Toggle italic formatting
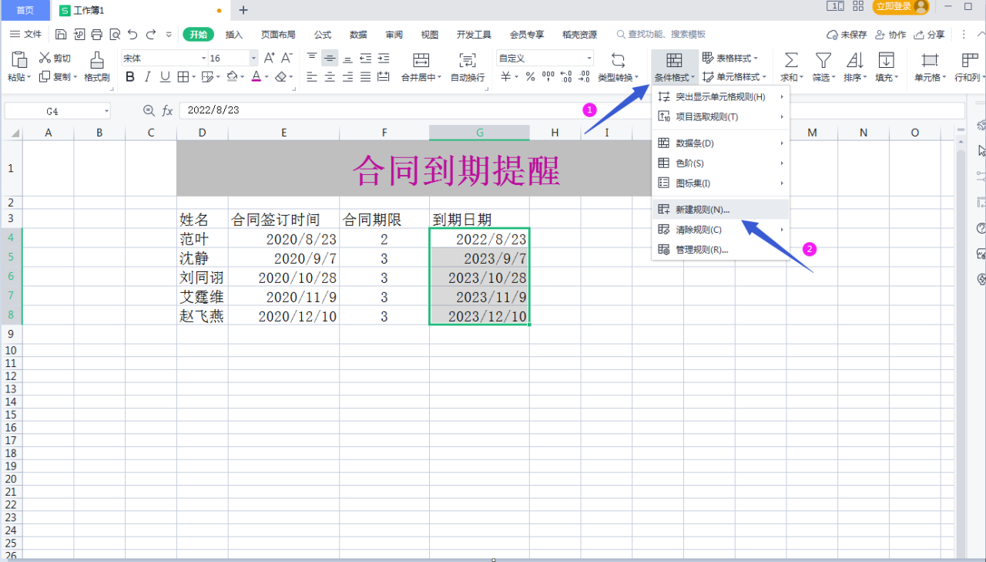This screenshot has height=562, width=986. pos(147,77)
